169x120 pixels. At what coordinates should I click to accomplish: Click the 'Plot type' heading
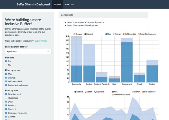click(x=10, y=58)
